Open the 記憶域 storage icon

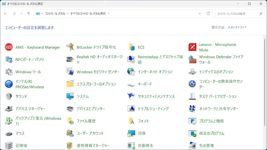click(x=9, y=146)
